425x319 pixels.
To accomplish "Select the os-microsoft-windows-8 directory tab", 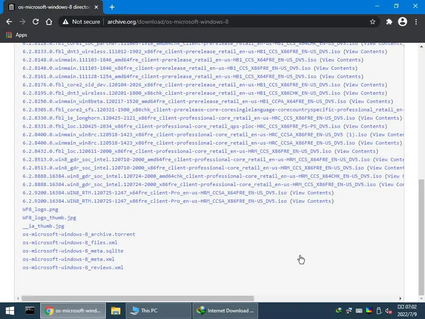I will [x=53, y=7].
